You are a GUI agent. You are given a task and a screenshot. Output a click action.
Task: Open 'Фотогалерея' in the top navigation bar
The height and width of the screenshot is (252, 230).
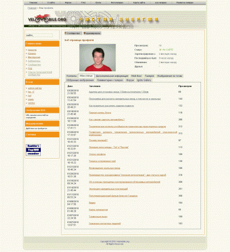[118, 3]
